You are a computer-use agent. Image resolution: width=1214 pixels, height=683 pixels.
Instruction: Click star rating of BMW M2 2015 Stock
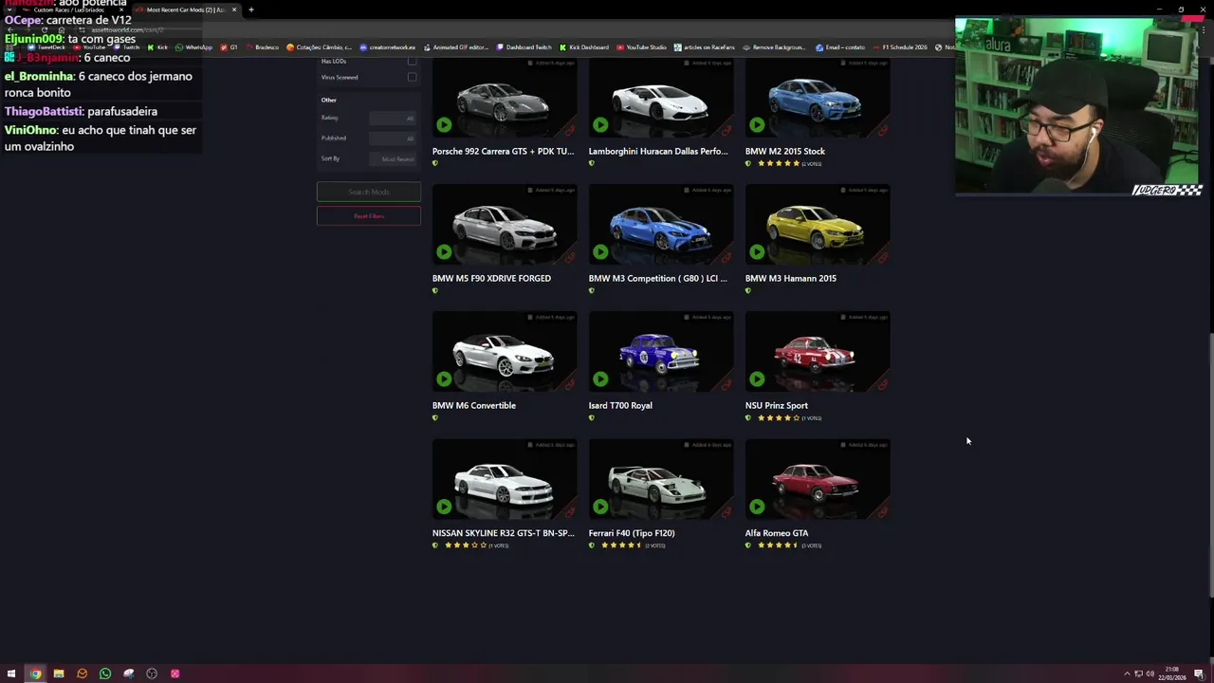pyautogui.click(x=779, y=163)
